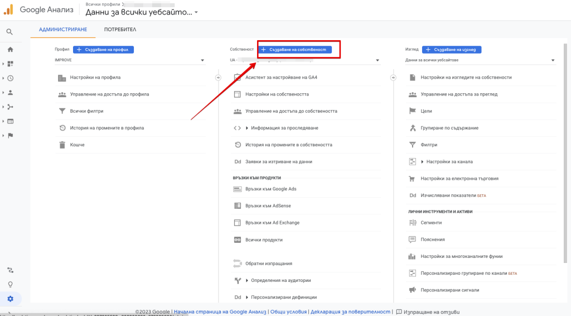Click the vertical scrollbar on right
The height and width of the screenshot is (316, 571).
[x=565, y=153]
